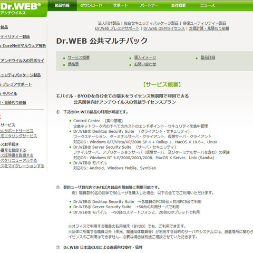This screenshot has width=253, height=253.
Task: Open Dr.Web OEMライセンス link
Action: coord(164,28)
